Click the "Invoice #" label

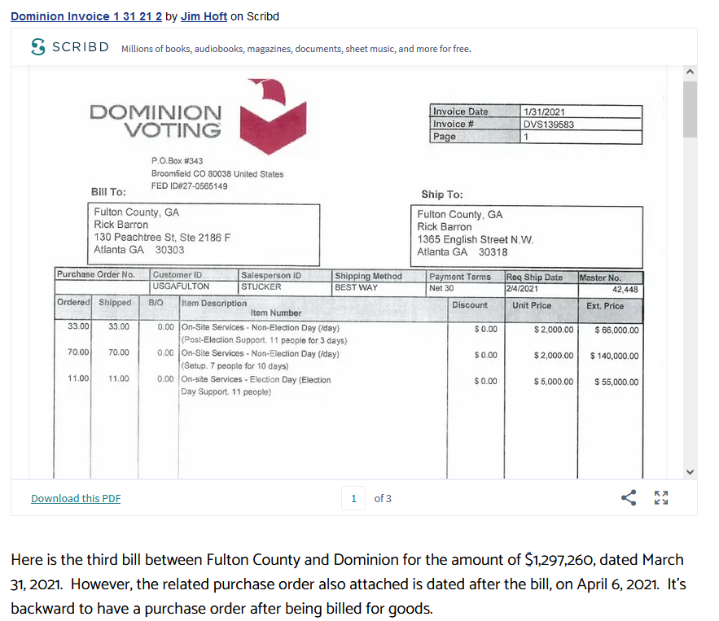[x=453, y=124]
